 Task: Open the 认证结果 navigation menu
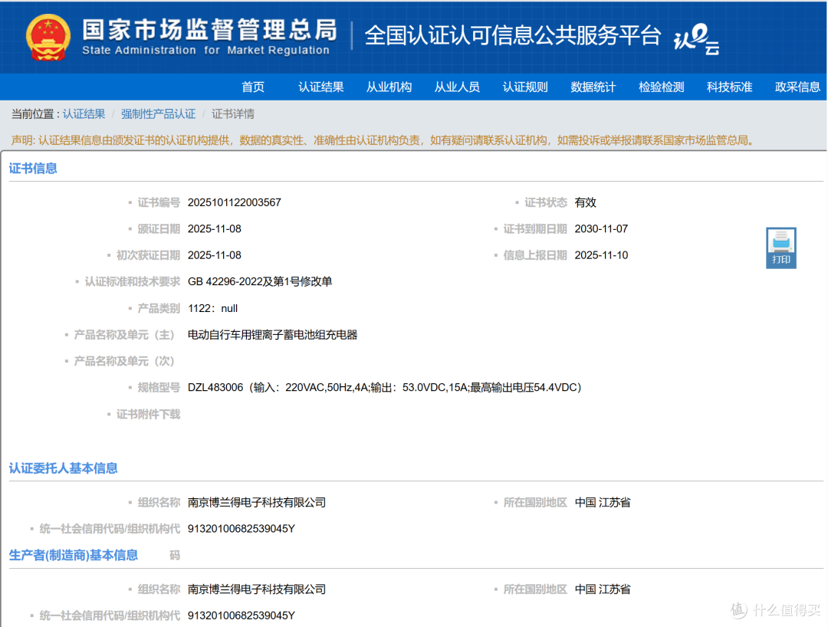(x=321, y=87)
